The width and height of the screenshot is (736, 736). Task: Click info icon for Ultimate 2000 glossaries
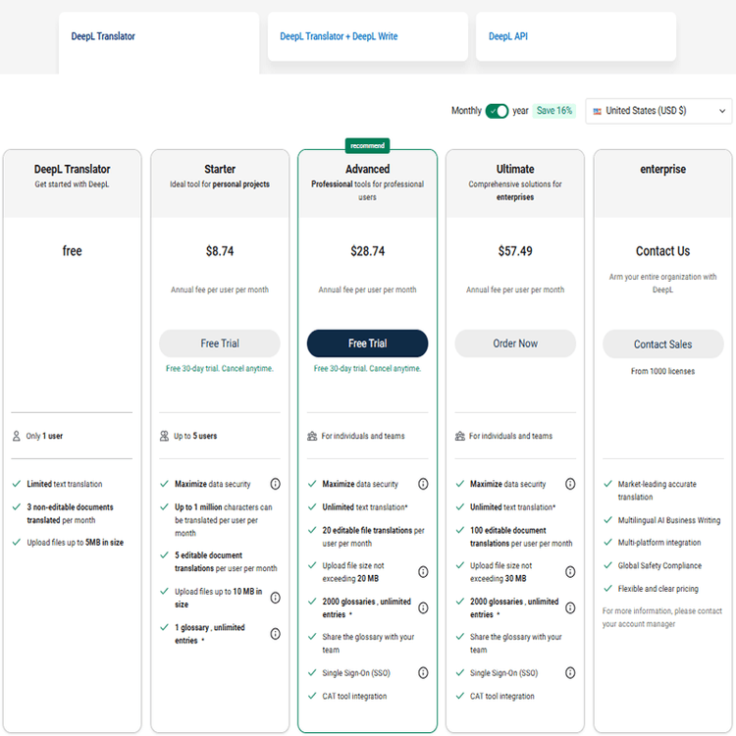pyautogui.click(x=570, y=607)
